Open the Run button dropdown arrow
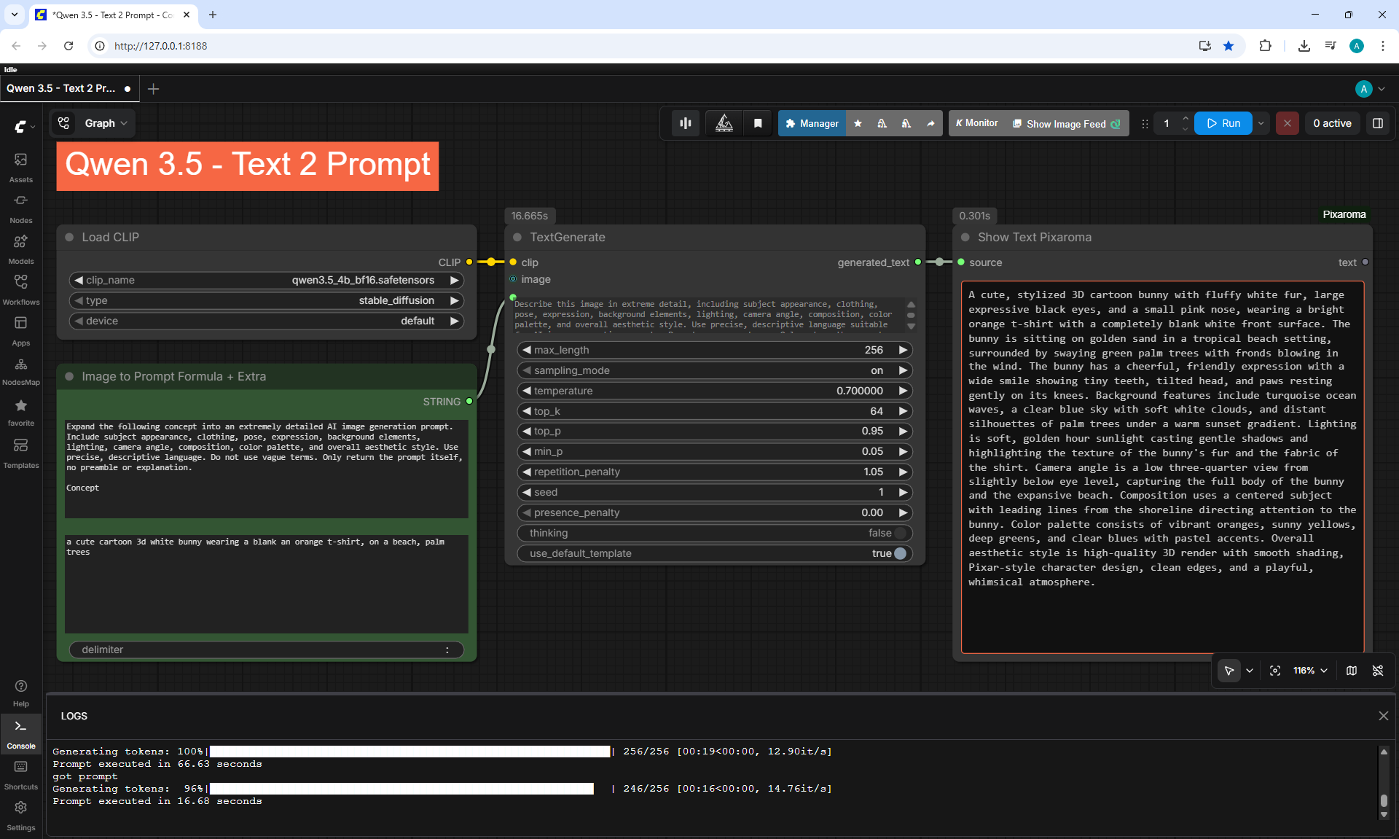Image resolution: width=1399 pixels, height=839 pixels. (x=1261, y=123)
